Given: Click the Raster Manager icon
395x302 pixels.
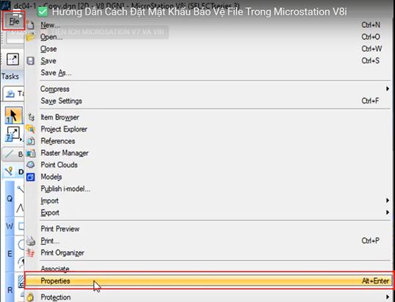Looking at the screenshot, I should (x=31, y=153).
